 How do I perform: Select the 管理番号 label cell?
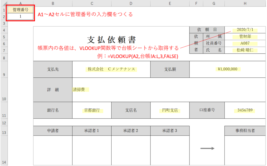[21, 10]
